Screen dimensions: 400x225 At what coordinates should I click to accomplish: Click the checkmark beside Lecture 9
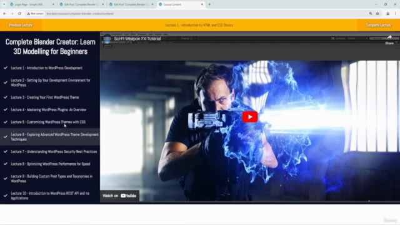tap(6, 179)
